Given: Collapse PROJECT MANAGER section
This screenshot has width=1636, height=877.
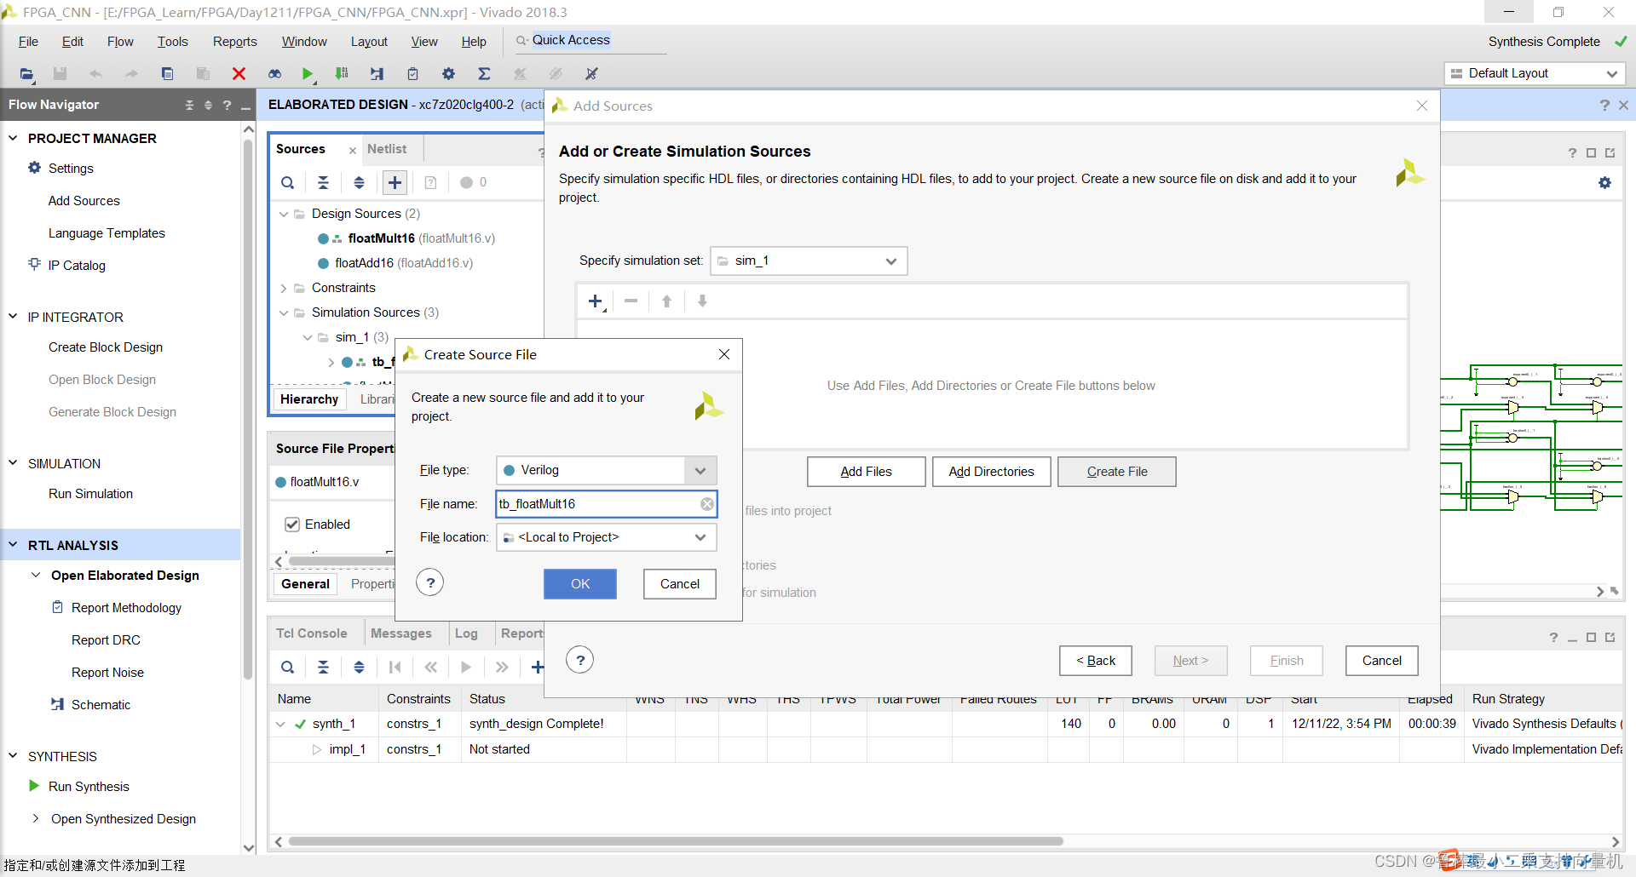Looking at the screenshot, I should pos(13,138).
